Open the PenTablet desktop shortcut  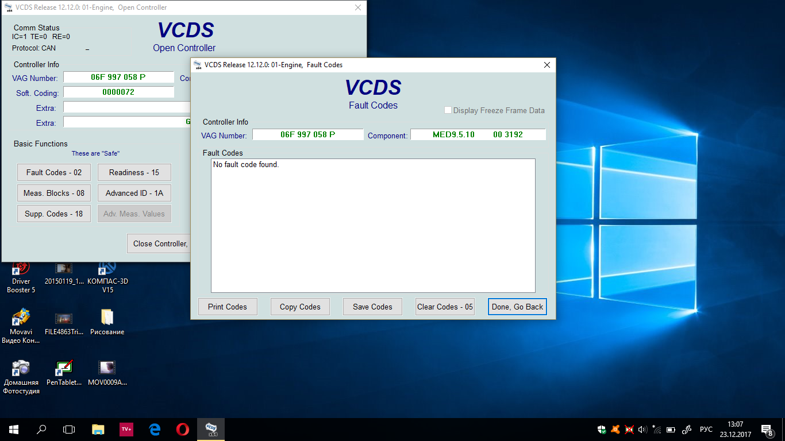[x=64, y=369]
